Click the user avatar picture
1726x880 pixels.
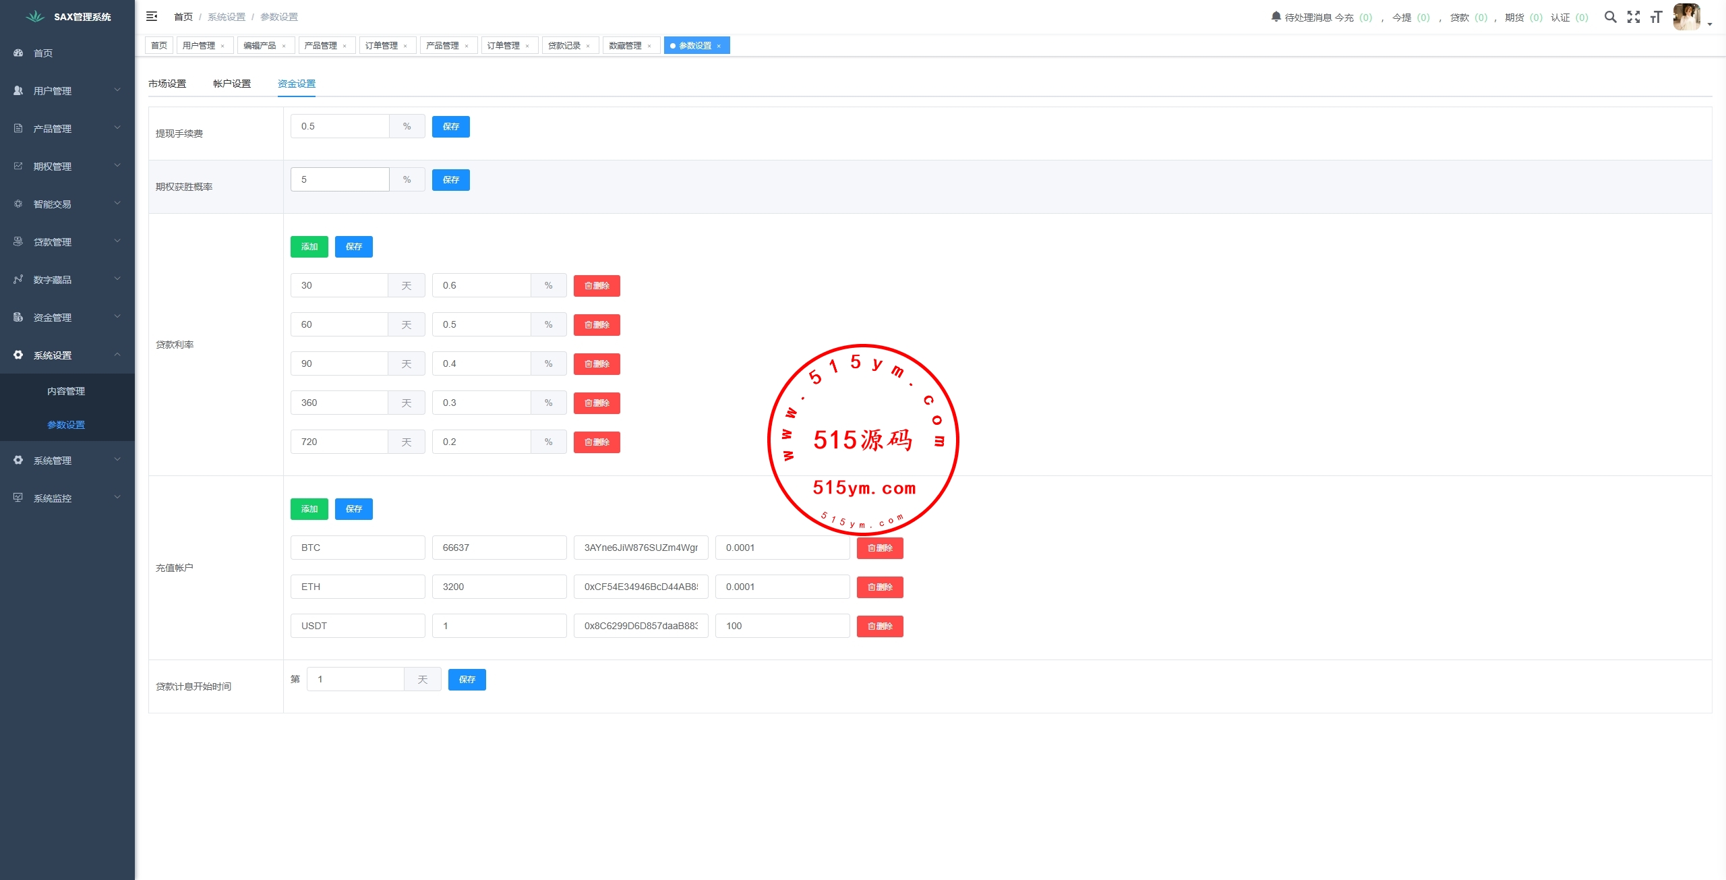(x=1687, y=17)
